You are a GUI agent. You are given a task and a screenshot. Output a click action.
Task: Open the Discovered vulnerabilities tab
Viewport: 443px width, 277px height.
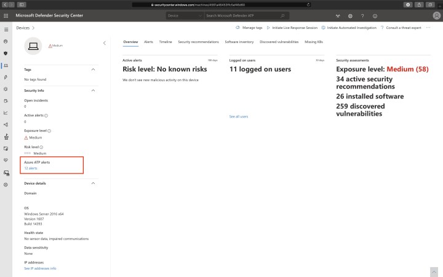click(279, 42)
